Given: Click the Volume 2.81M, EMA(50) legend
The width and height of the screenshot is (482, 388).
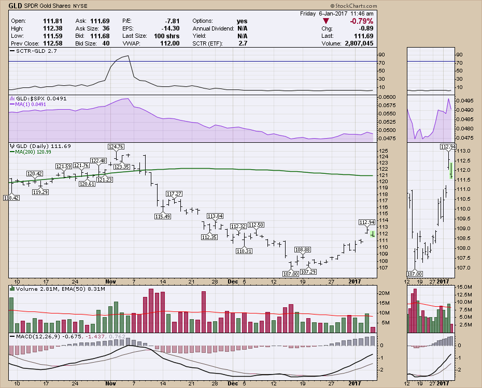Looking at the screenshot, I should click(58, 289).
